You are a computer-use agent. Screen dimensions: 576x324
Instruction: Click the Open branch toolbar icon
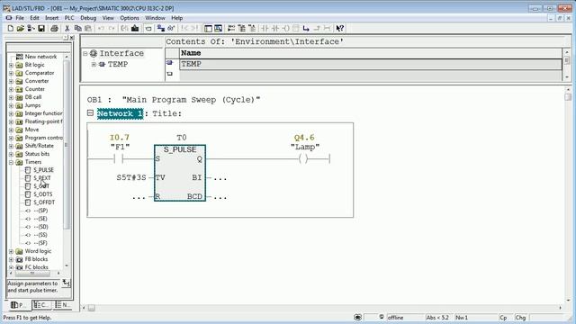click(x=306, y=28)
